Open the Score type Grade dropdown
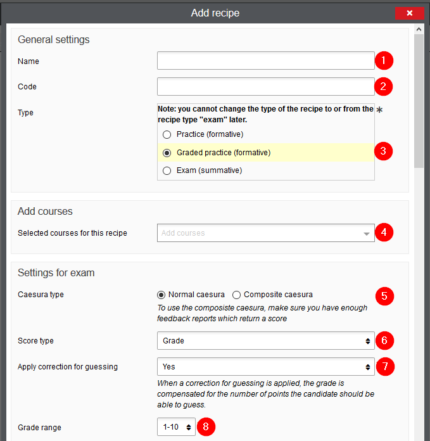The height and width of the screenshot is (441, 430). coord(266,341)
